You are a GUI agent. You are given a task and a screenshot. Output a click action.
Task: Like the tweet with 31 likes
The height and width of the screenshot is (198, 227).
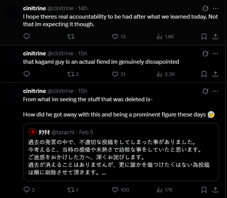coord(119,74)
